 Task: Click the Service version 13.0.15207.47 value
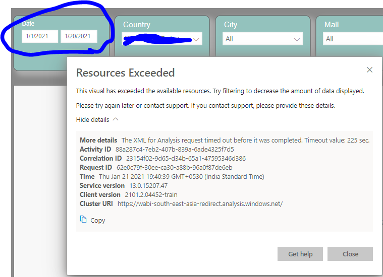point(148,185)
